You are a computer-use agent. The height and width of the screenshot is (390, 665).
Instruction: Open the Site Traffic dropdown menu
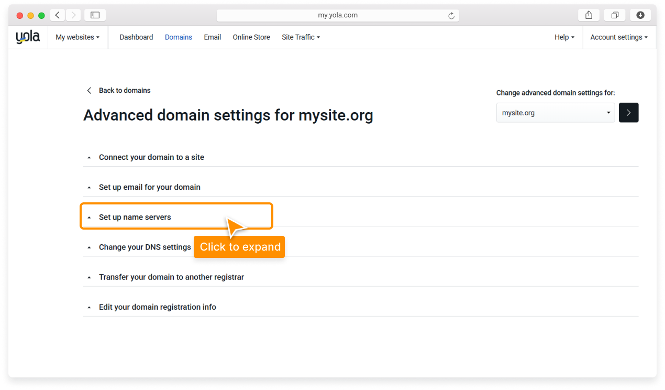[x=301, y=37]
